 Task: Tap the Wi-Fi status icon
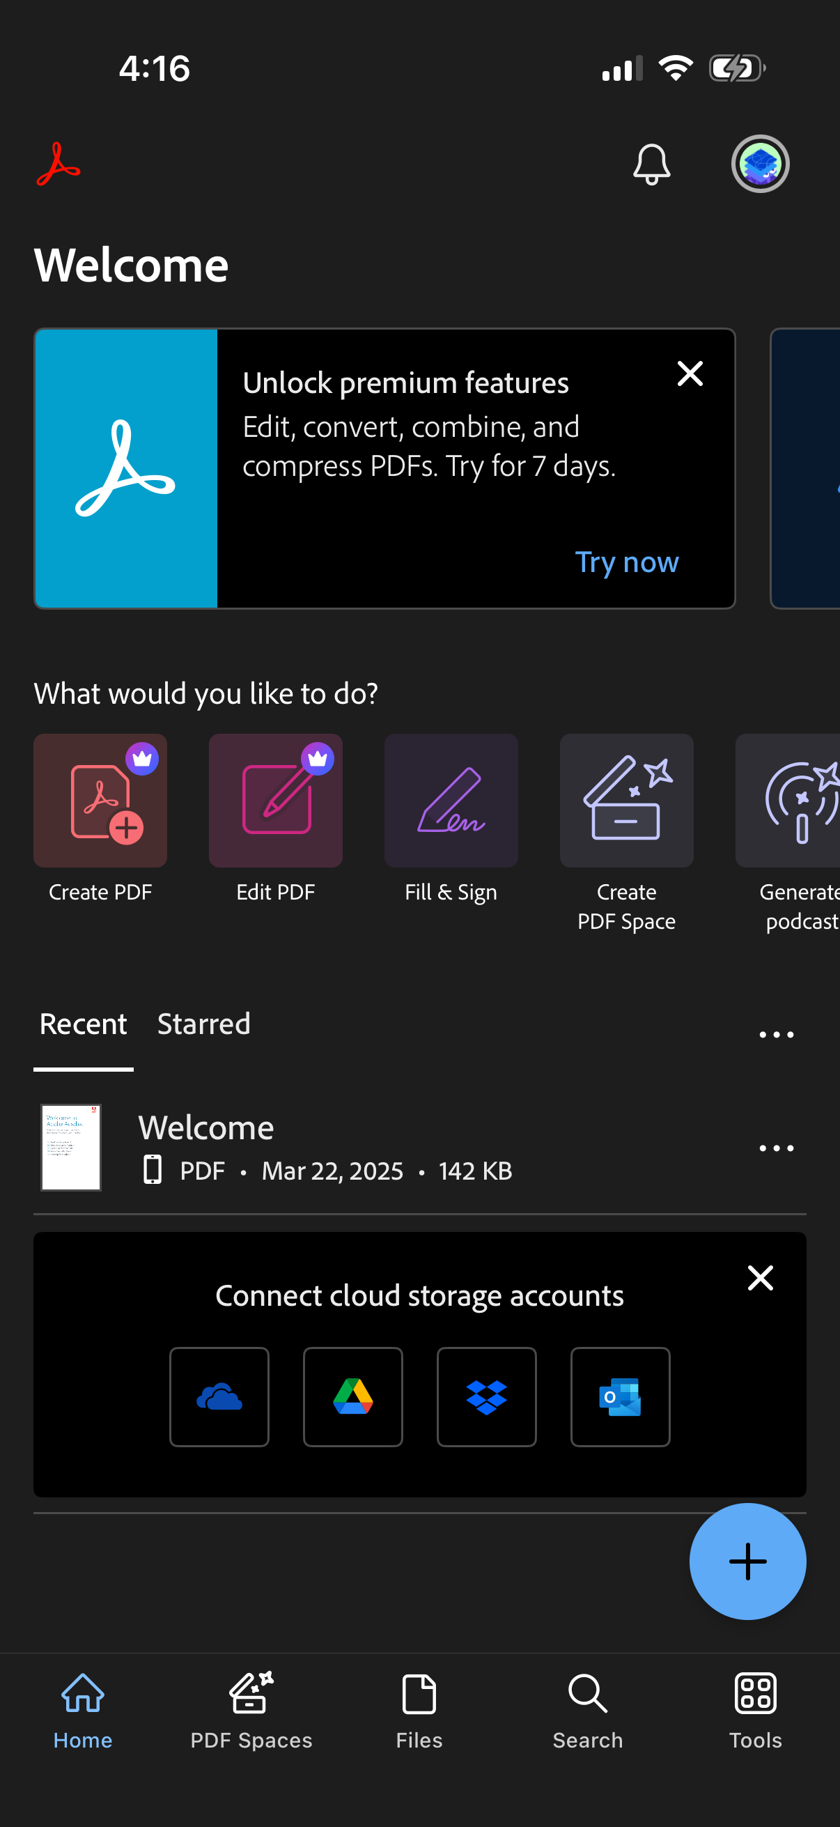(676, 68)
